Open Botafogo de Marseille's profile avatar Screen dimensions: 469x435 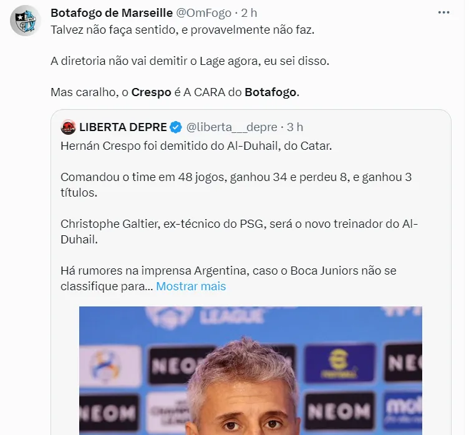point(25,21)
